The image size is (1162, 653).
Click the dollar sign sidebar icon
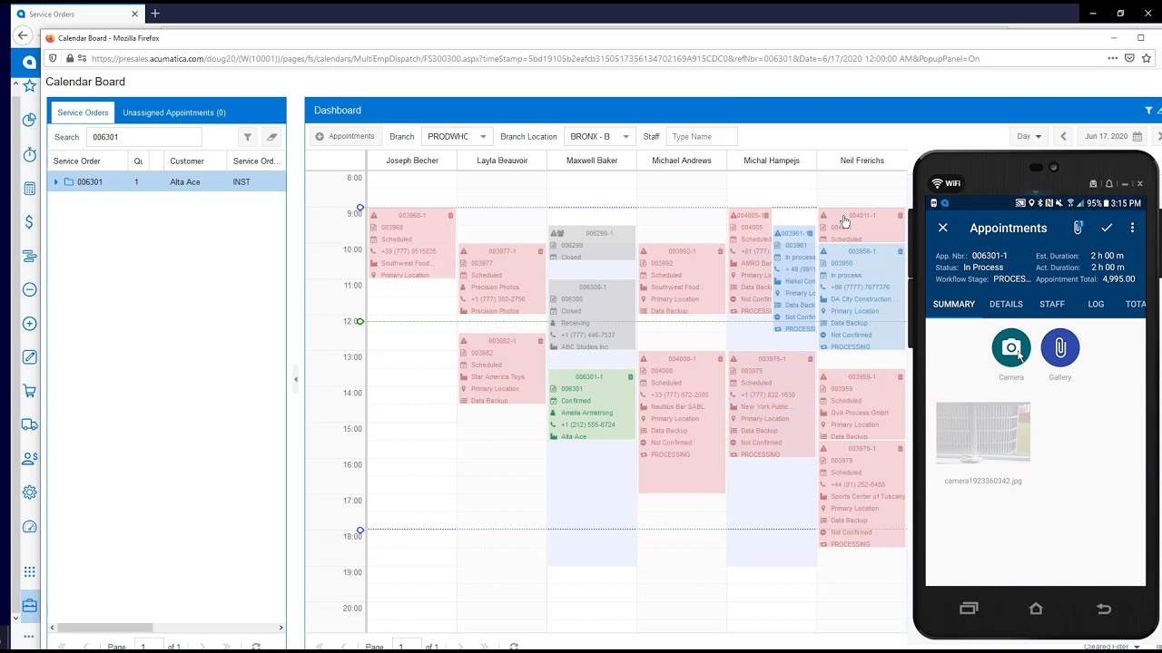click(29, 222)
